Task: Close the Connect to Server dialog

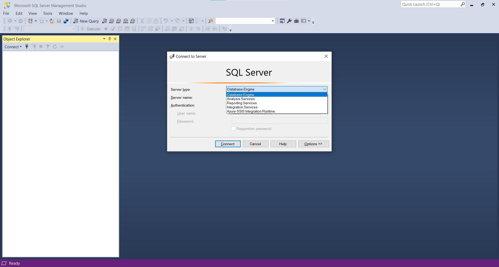Action: [326, 56]
